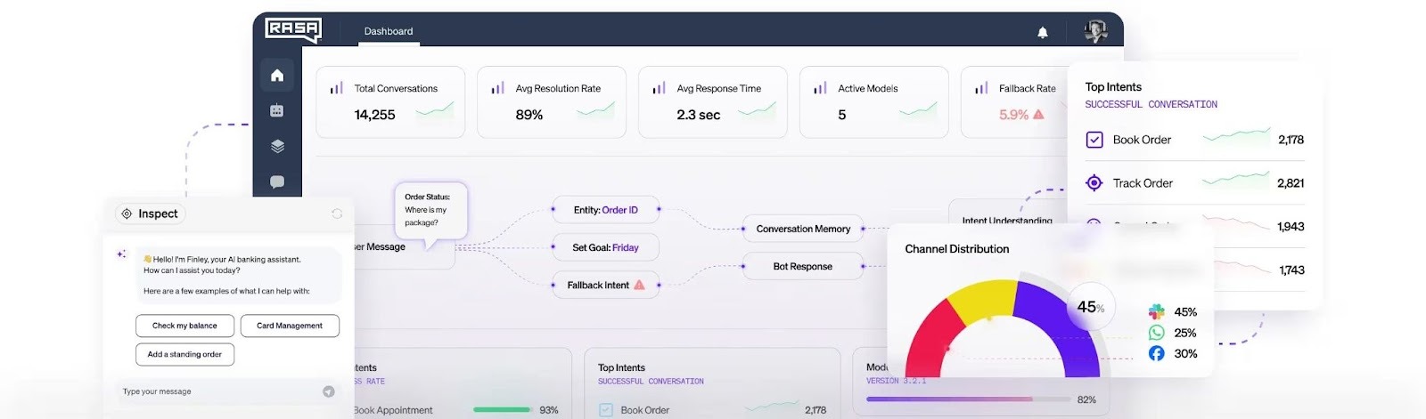Click the Book Appointment 93% progress bar

click(503, 410)
